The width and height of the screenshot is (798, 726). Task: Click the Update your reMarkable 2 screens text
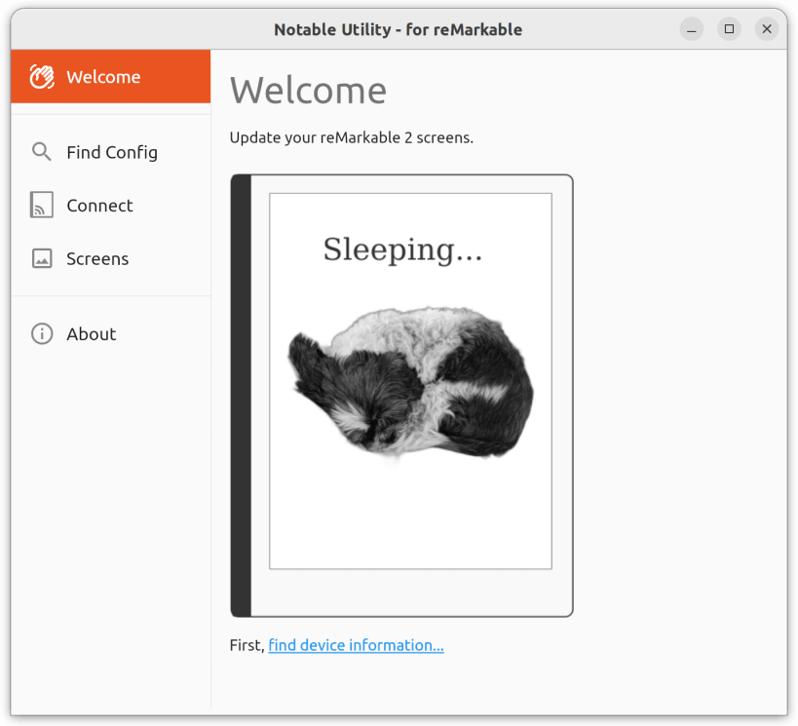coord(351,138)
